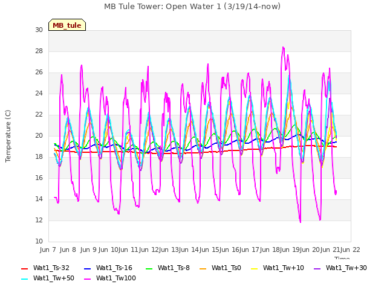Click the Time x-axis title
This screenshot has height=290, width=387.
pos(342,258)
